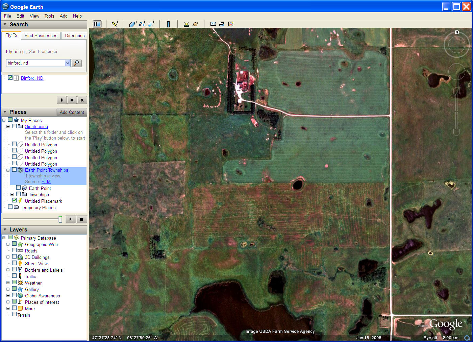
Task: Open the Binford, ND result link
Action: tap(32, 78)
